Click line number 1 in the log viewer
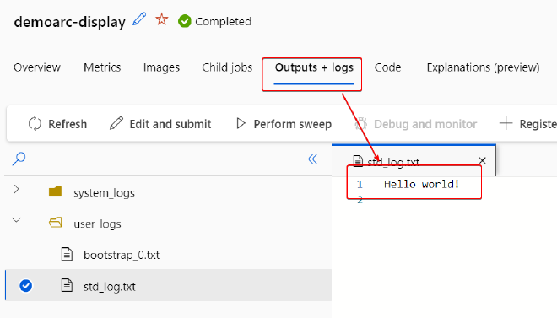Image resolution: width=557 pixels, height=318 pixels. pos(360,184)
